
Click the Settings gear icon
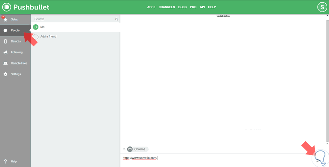click(x=6, y=74)
